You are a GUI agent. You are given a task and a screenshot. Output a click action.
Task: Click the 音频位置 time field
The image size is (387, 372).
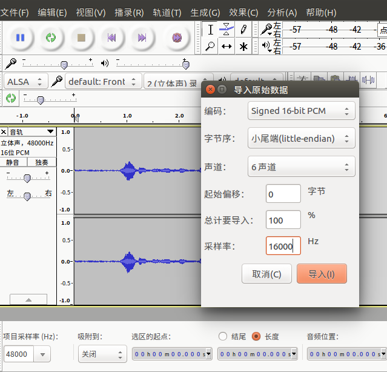coord(346,354)
